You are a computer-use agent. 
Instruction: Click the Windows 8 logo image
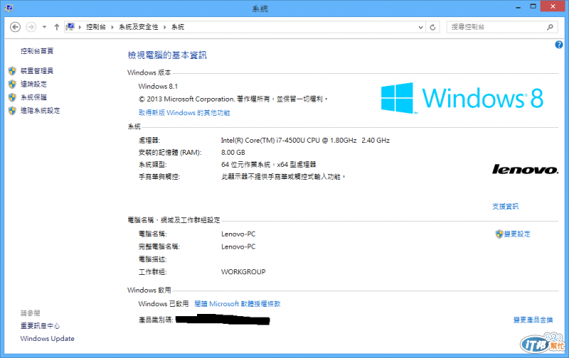462,98
